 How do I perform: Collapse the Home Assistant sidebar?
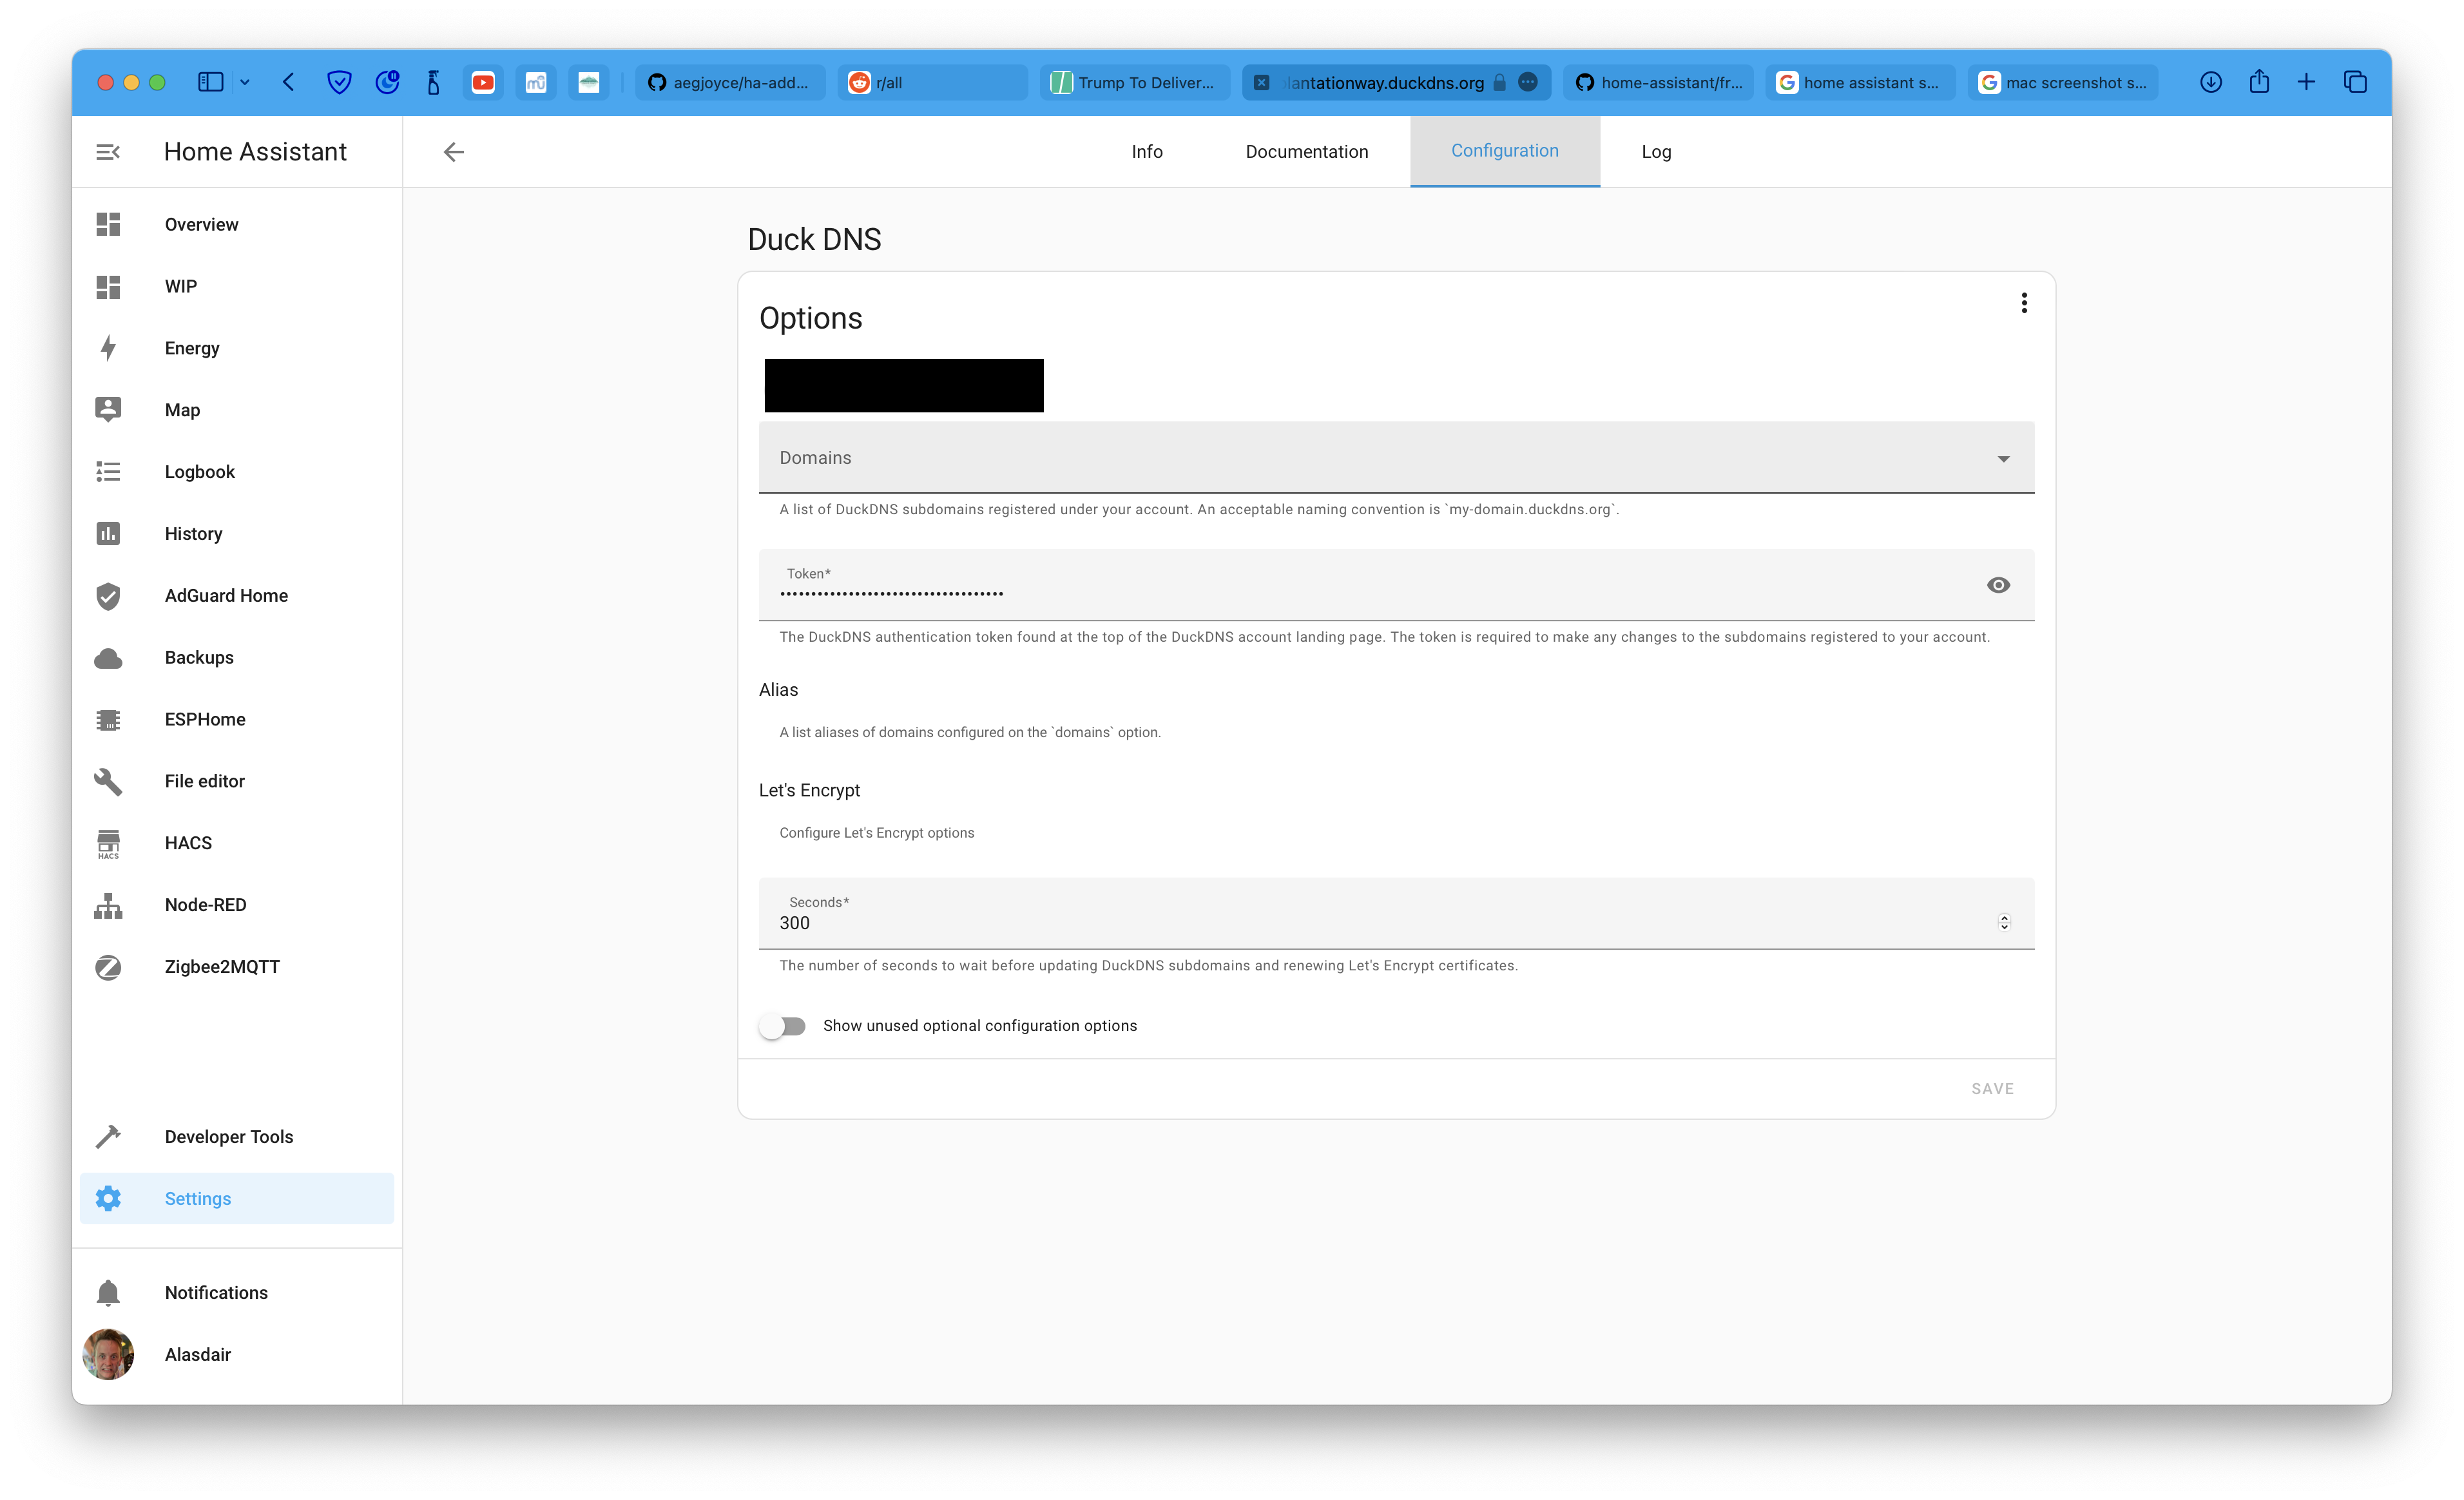coord(107,151)
